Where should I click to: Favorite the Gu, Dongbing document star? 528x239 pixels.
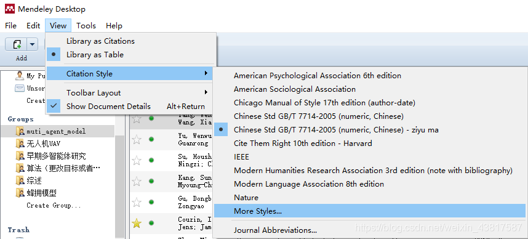pyautogui.click(x=137, y=202)
